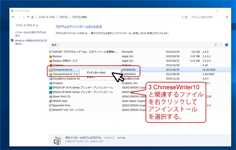Click version 10.00.0000 of ChineseWriter10

click(x=209, y=70)
